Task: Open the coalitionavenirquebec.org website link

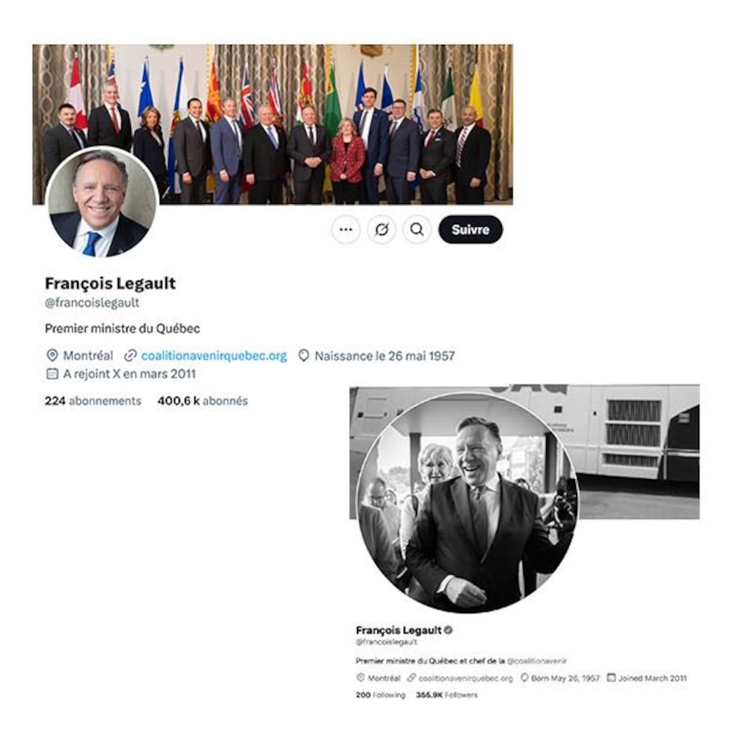Action: 214,356
